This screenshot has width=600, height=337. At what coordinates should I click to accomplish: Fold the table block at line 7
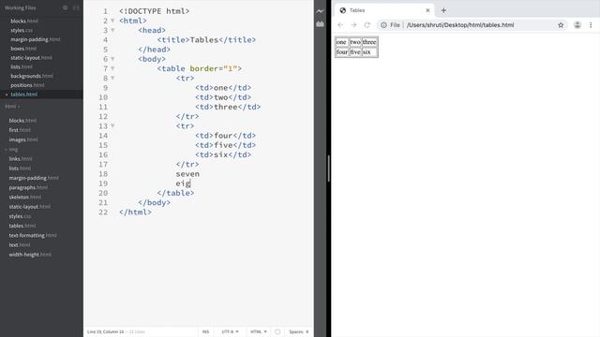[112, 68]
